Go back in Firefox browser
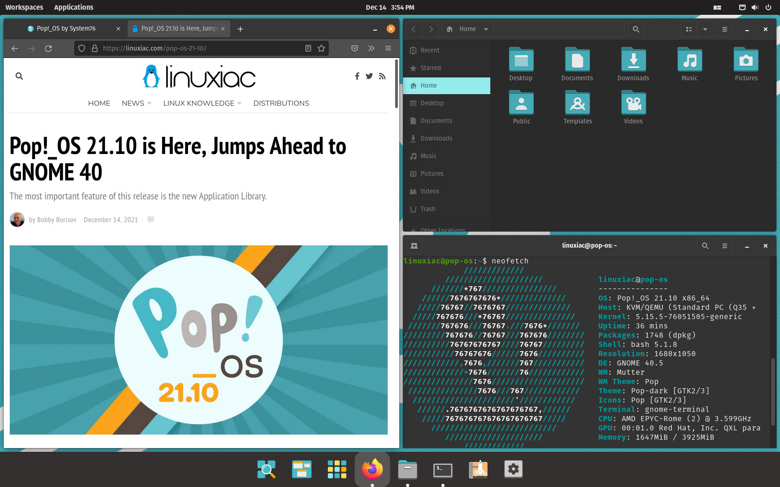The image size is (780, 487). tap(15, 48)
